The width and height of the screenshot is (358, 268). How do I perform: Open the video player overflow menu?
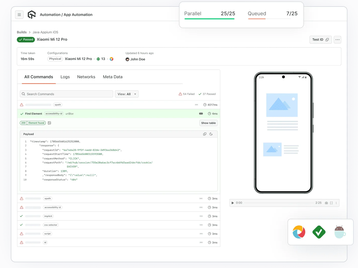[336, 203]
